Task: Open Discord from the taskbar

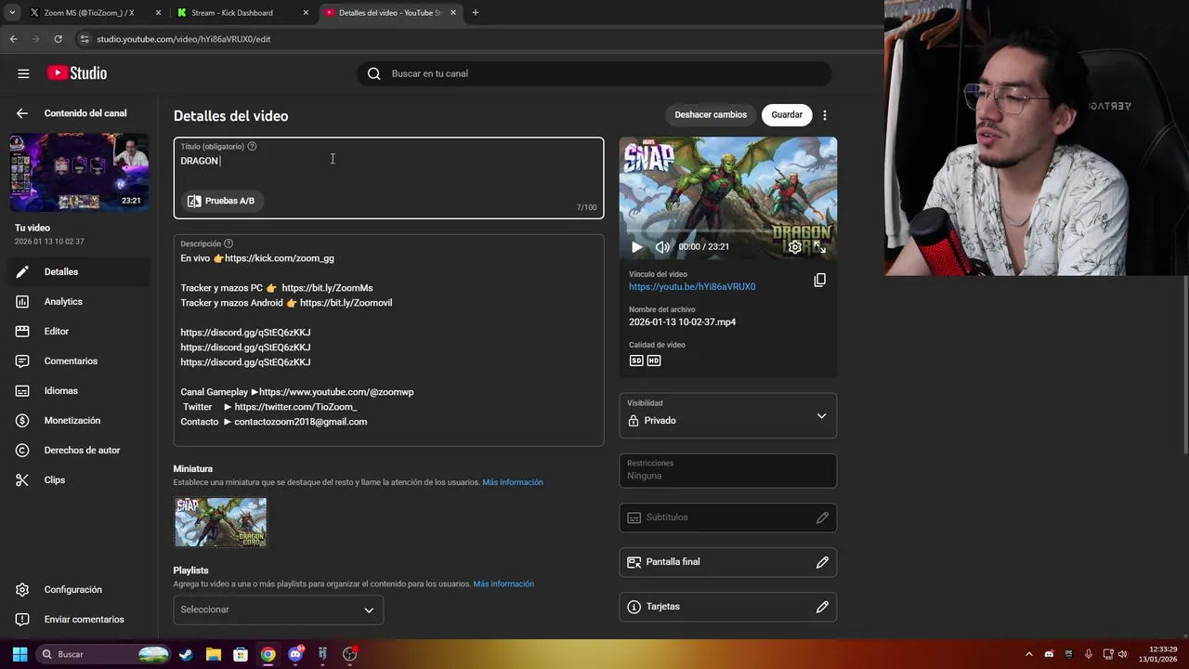Action: click(295, 654)
